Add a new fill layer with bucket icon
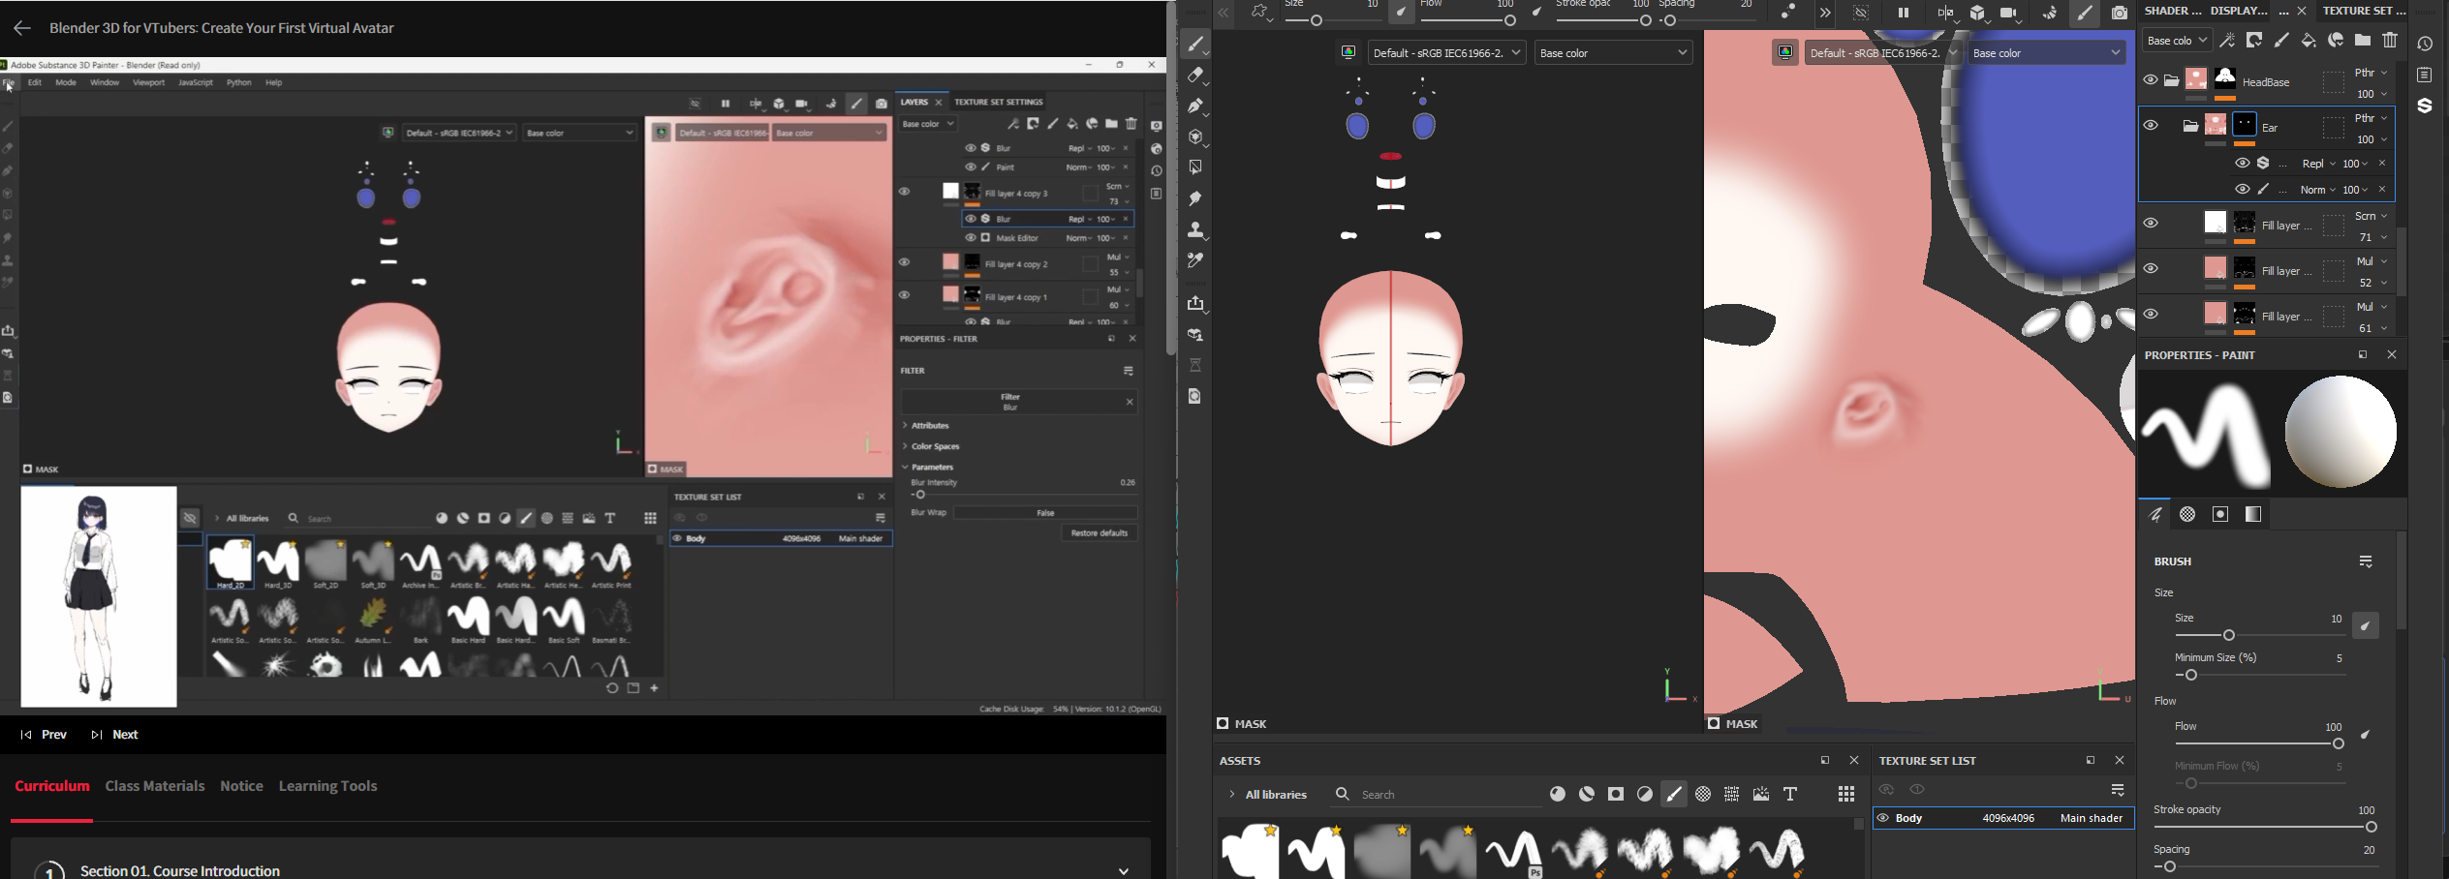The image size is (2449, 879). [x=2309, y=41]
